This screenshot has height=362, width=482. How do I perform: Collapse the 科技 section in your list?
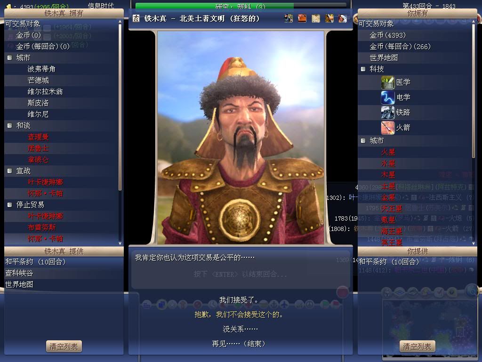click(x=363, y=69)
